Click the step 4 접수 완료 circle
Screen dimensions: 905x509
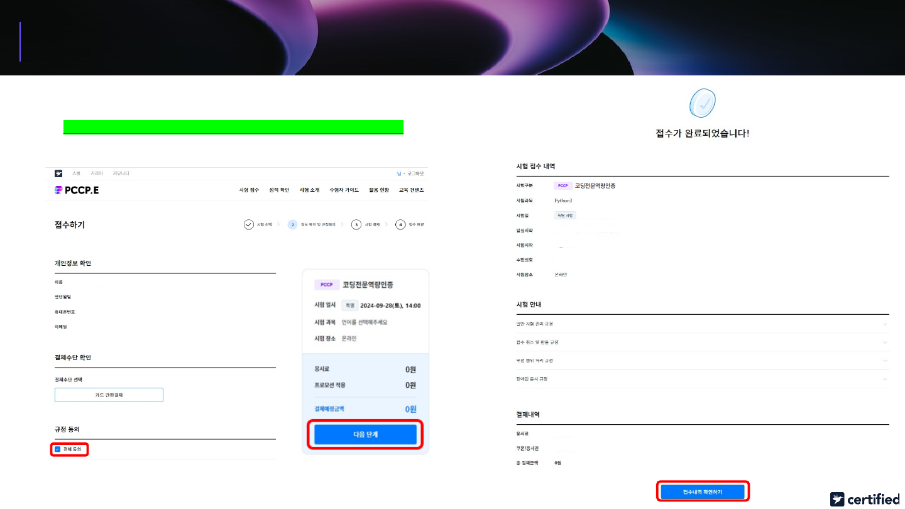(400, 224)
